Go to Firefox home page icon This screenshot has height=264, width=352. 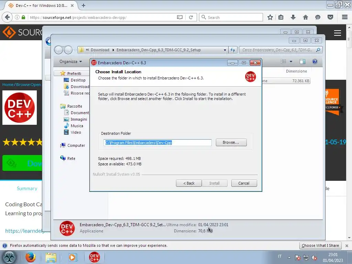click(306, 17)
